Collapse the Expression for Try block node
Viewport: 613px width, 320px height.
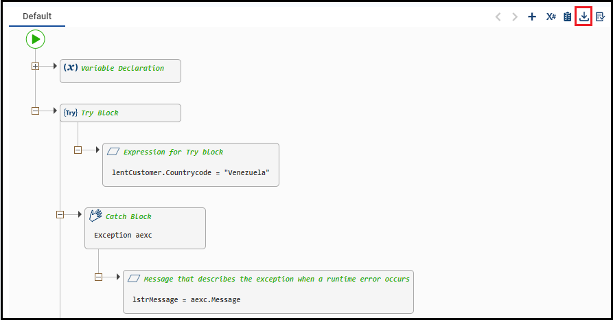click(x=78, y=150)
